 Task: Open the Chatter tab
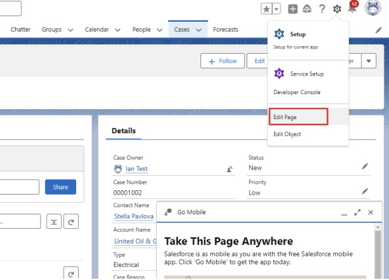pos(21,29)
